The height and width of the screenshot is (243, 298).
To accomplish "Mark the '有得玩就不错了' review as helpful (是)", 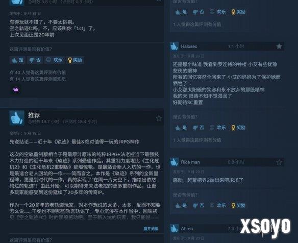I will point(17,60).
